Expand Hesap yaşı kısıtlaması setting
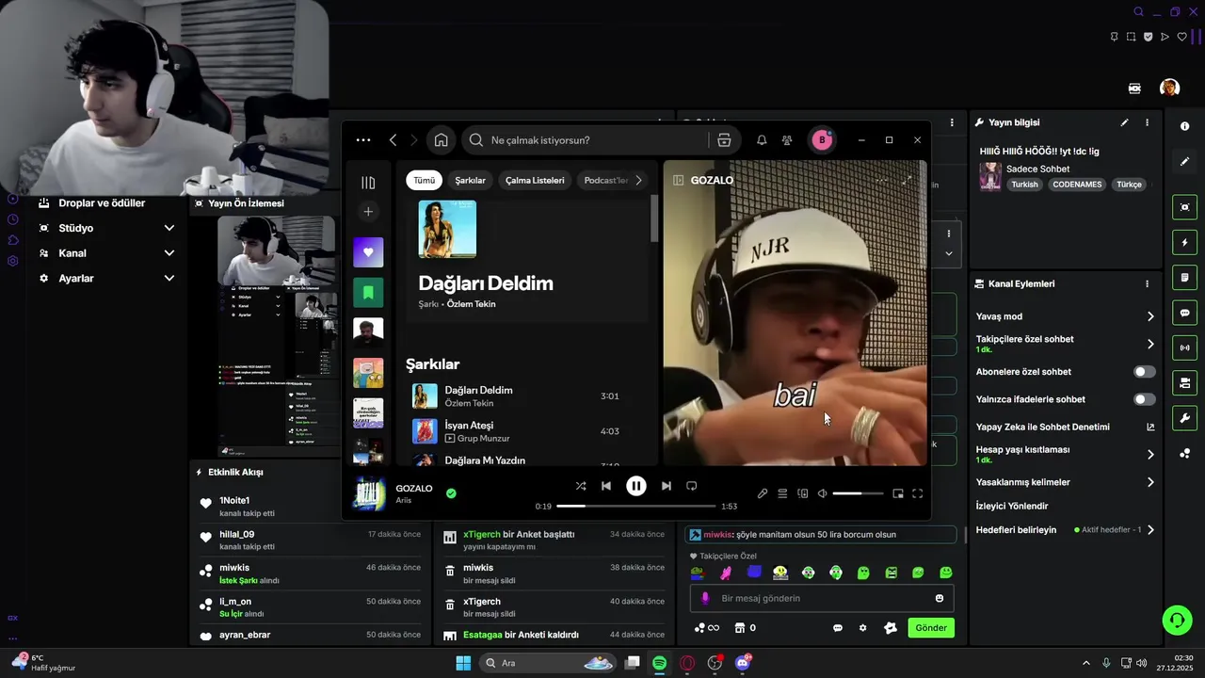This screenshot has width=1205, height=678. [1150, 454]
